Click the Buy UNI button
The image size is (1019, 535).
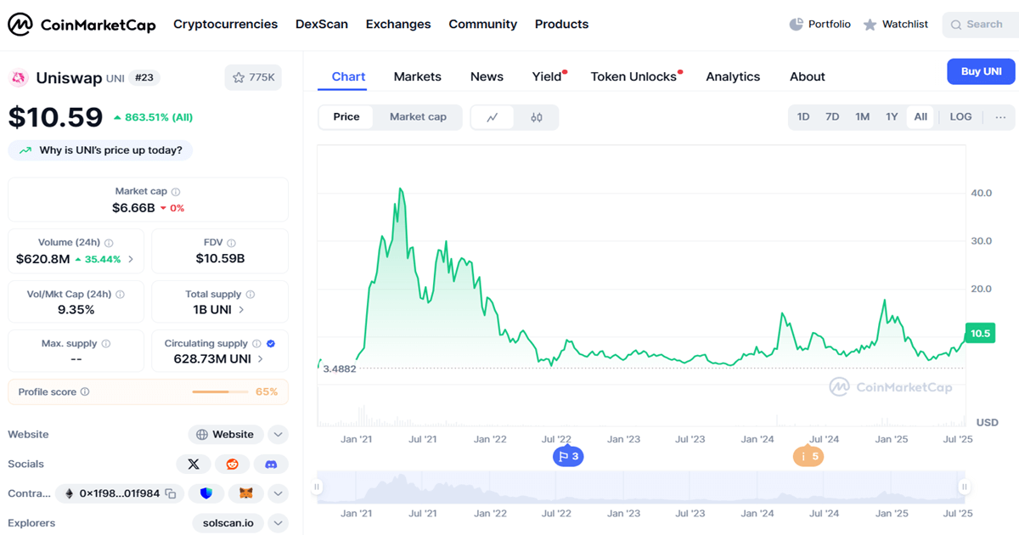[x=981, y=71]
